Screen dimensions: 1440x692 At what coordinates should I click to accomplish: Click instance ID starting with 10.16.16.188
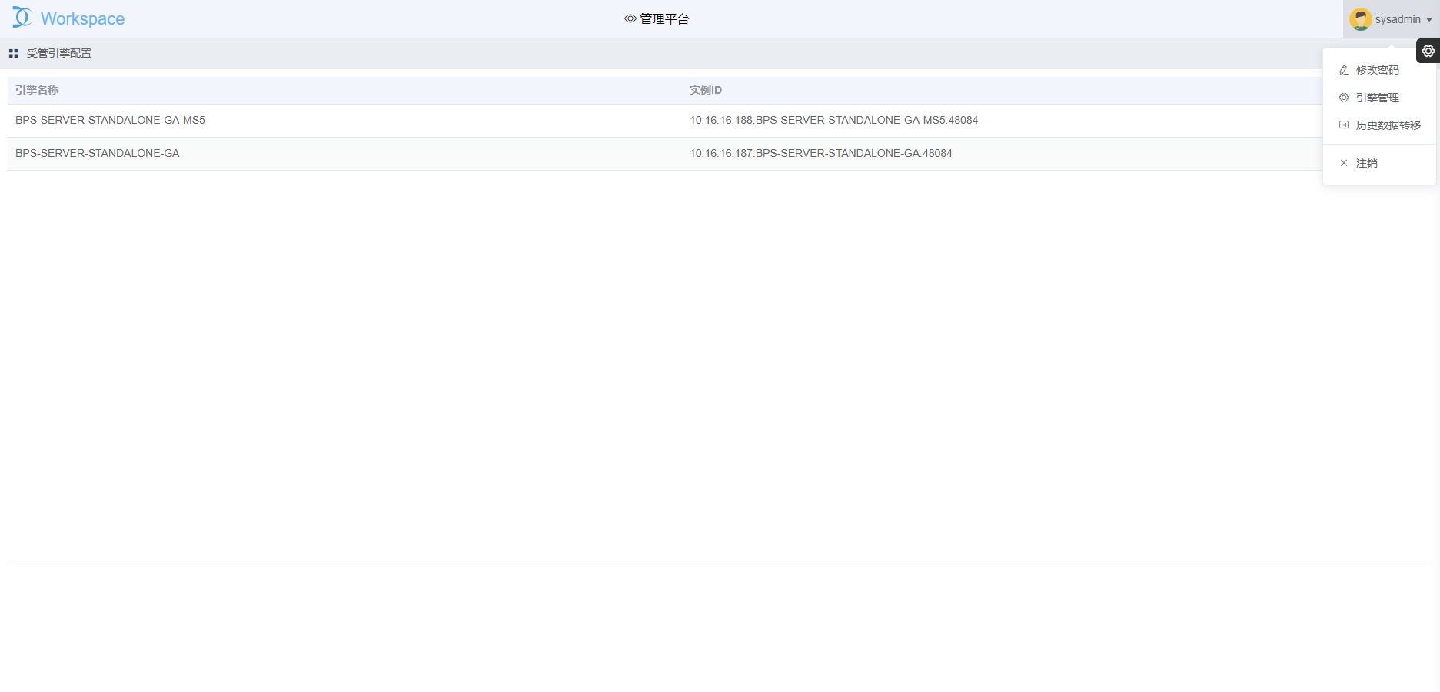coord(833,121)
